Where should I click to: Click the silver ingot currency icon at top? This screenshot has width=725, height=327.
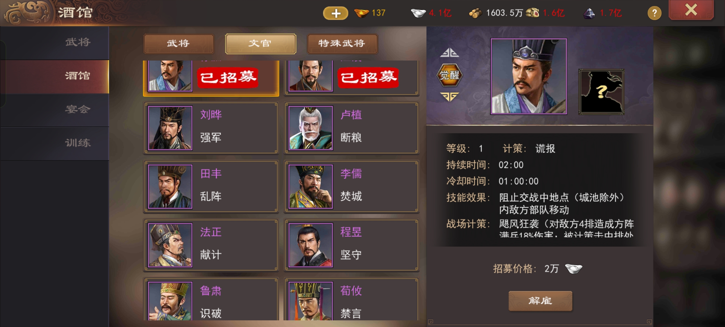point(418,13)
